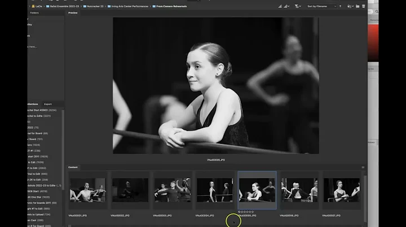Select thumbnail VNut00001.JPG
The image size is (406, 227).
(x=88, y=190)
